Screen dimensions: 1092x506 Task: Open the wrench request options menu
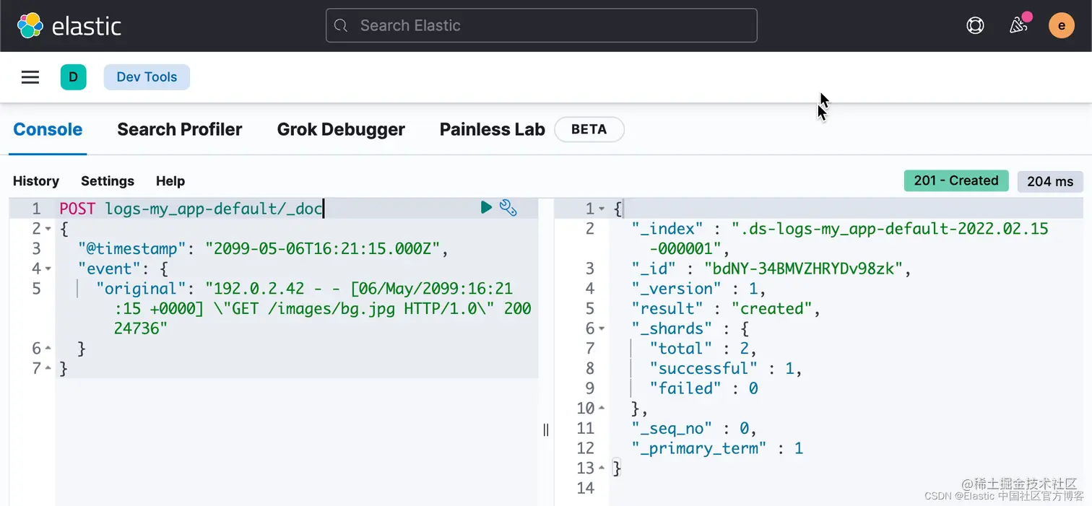click(x=508, y=208)
